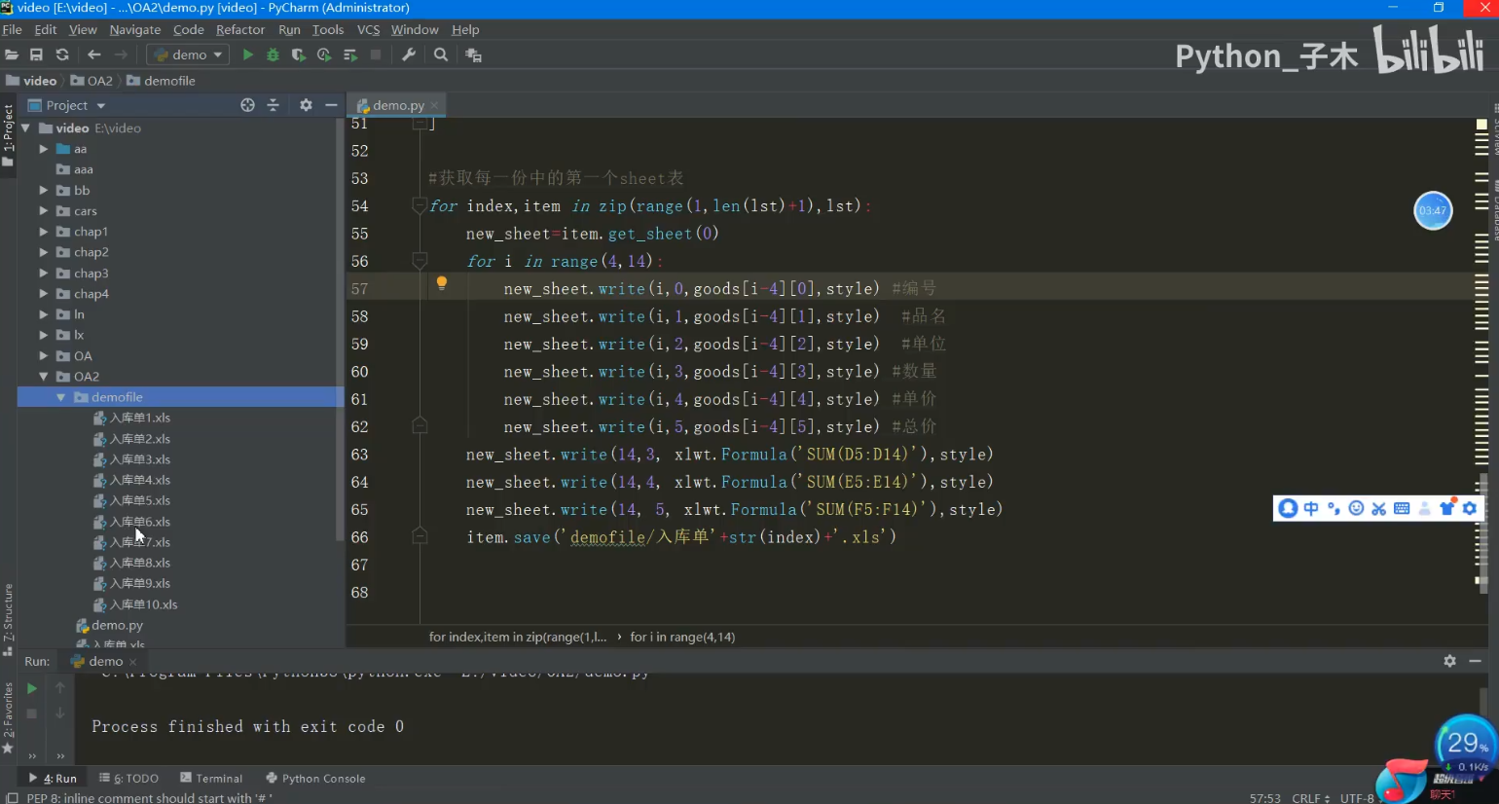
Task: Toggle fold on line 56 inner for loop
Action: click(x=420, y=261)
